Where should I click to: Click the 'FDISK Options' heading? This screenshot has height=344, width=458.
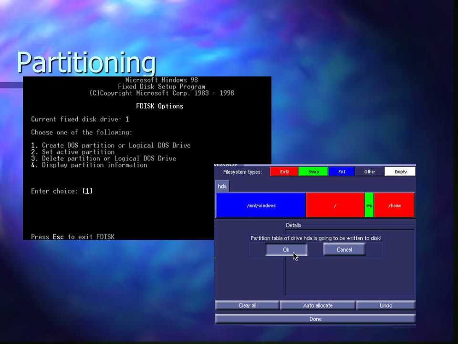click(160, 106)
